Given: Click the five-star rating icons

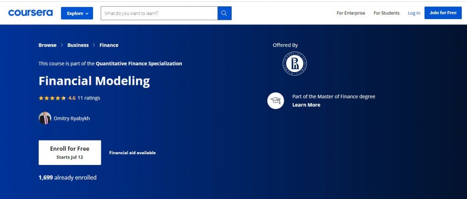Looking at the screenshot, I should [52, 98].
